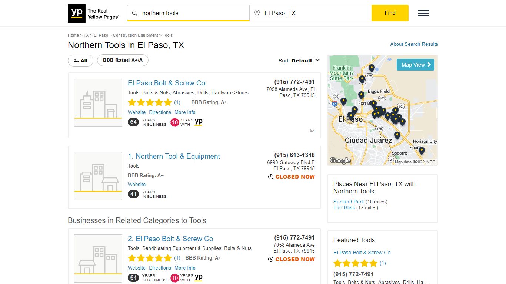Click the YP logo in ad listing badge
Image resolution: width=506 pixels, height=284 pixels.
(199, 122)
